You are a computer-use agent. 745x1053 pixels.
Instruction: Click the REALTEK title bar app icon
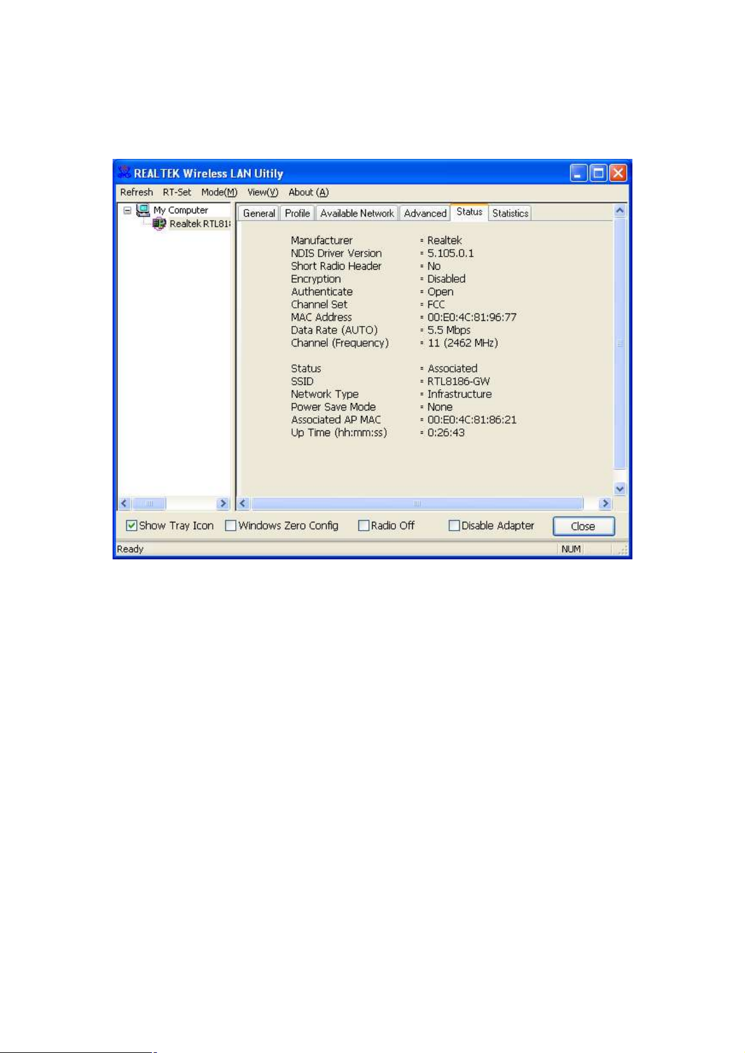click(x=124, y=173)
